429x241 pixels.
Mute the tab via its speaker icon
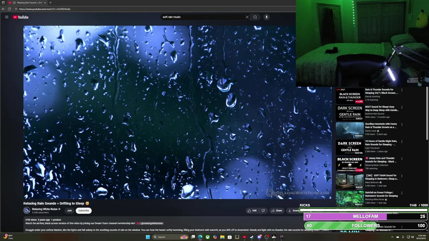14,3
